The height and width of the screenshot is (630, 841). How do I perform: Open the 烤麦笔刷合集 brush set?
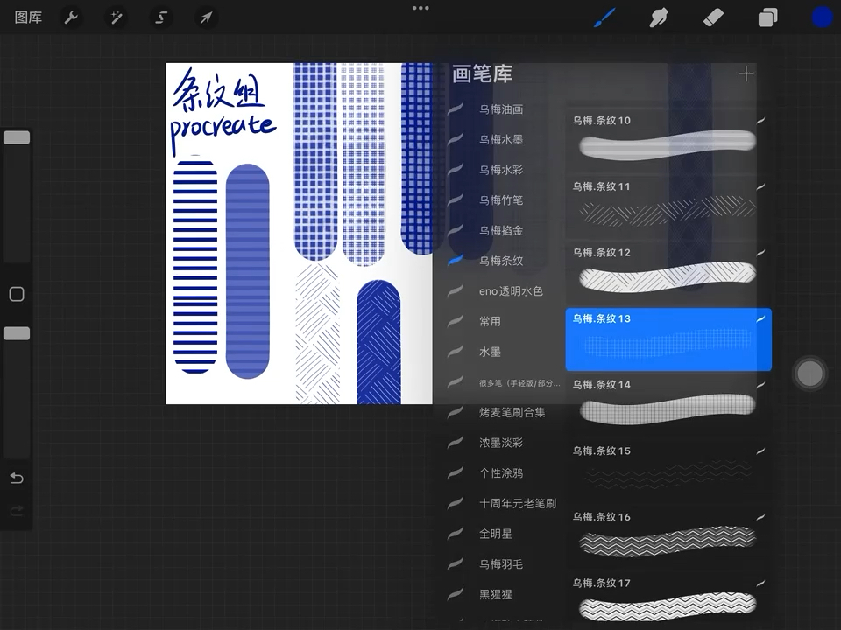point(505,412)
